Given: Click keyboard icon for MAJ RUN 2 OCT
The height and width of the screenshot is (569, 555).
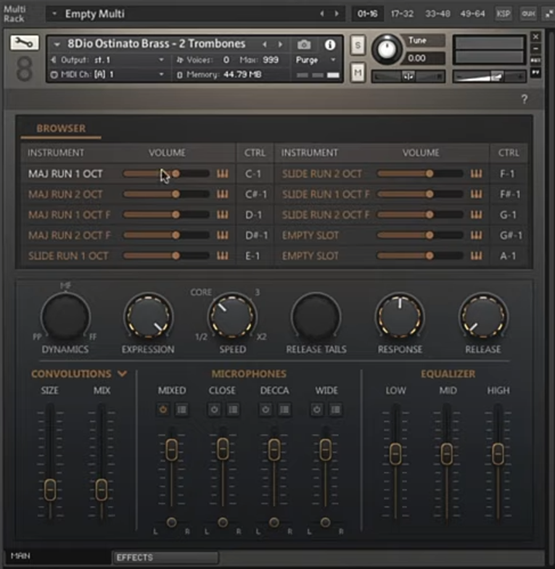Looking at the screenshot, I should point(223,194).
